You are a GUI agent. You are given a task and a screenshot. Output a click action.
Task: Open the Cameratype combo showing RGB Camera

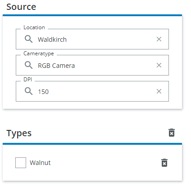pos(92,65)
